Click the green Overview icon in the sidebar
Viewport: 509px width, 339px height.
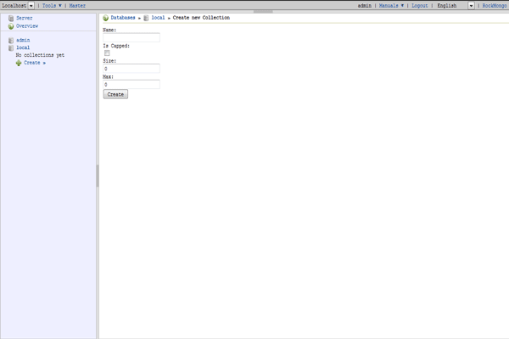[x=11, y=26]
